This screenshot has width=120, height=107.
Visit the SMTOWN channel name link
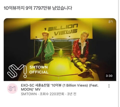pyautogui.click(x=29, y=94)
